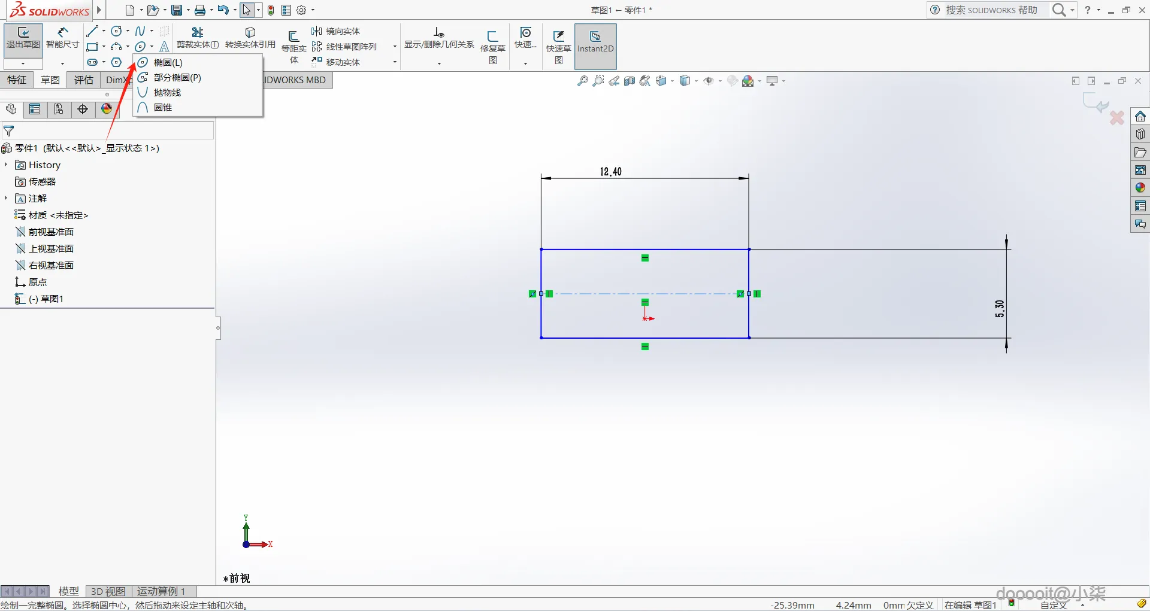Click the Undo icon in the top toolbar
Image resolution: width=1150 pixels, height=611 pixels.
coord(223,10)
